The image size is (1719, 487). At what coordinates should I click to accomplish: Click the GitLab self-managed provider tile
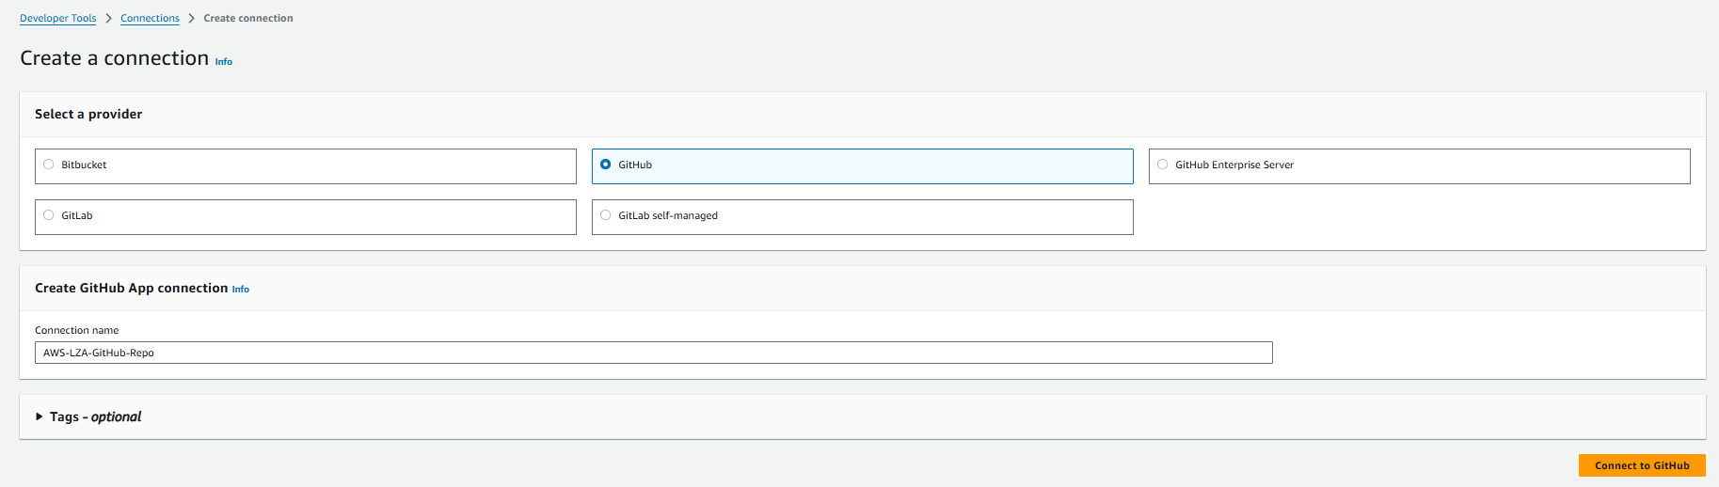(x=863, y=217)
